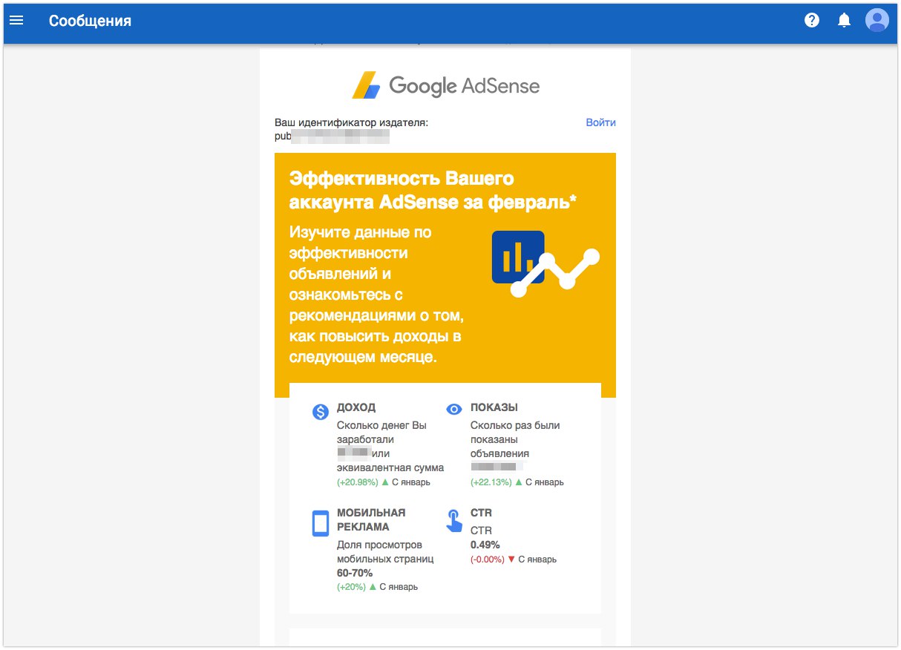Image resolution: width=901 pixels, height=650 pixels.
Task: Click the Сообщения page title
Action: coord(90,21)
